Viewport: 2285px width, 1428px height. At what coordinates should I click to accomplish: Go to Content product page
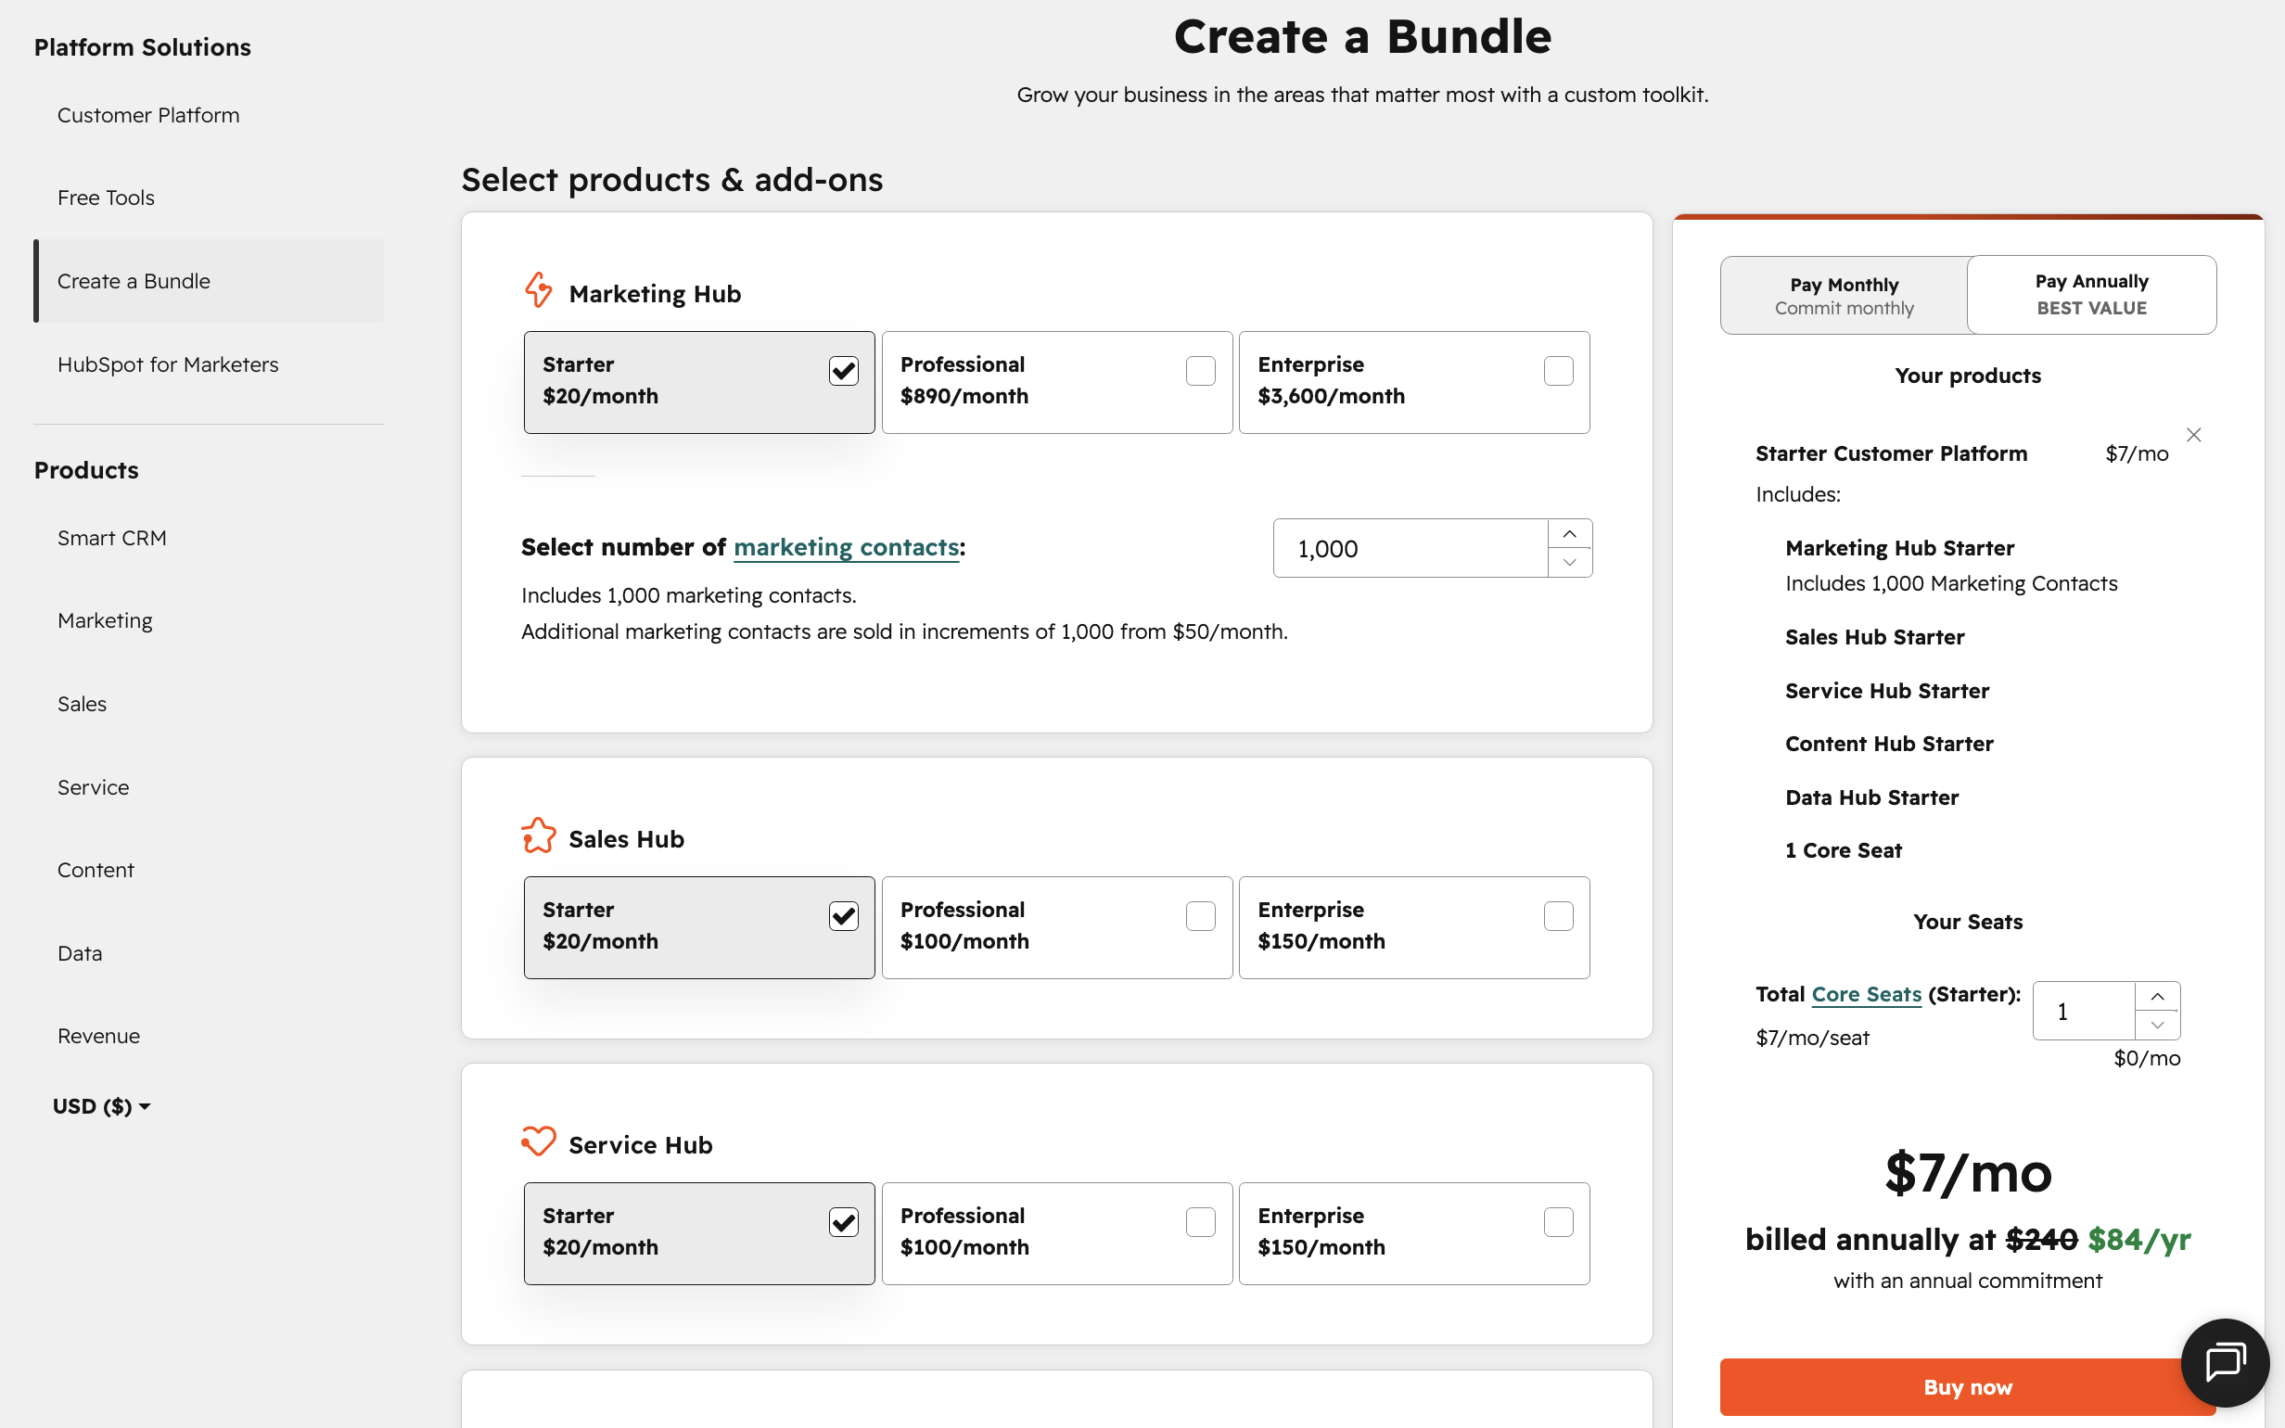click(96, 870)
